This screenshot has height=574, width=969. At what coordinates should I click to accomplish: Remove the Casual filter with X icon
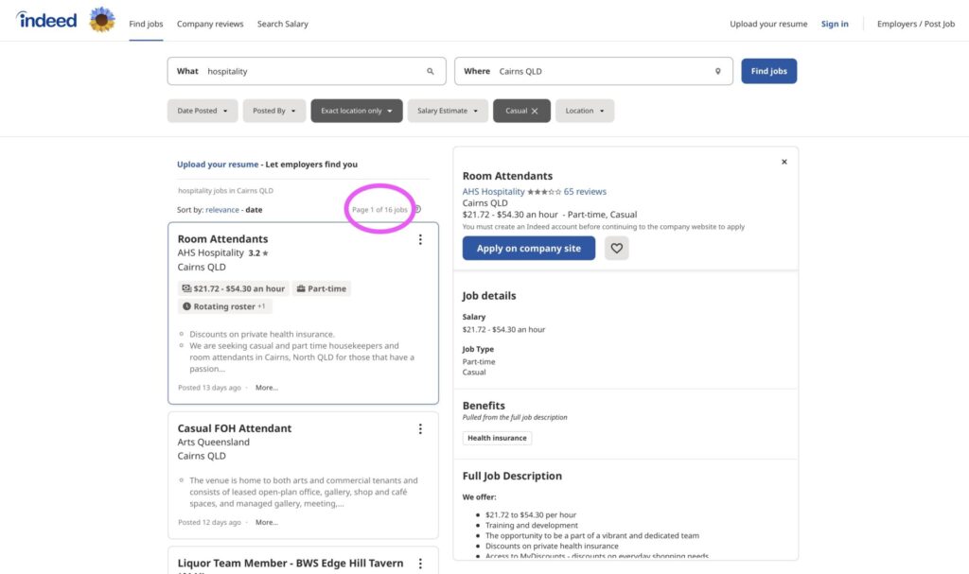pos(535,112)
